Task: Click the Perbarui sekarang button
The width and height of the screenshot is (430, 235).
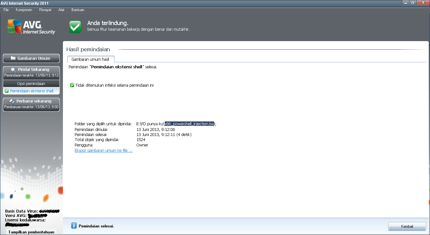Action: tap(31, 104)
